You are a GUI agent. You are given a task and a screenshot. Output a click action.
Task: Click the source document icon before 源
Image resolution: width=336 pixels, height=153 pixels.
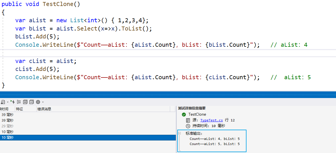[x=188, y=120]
